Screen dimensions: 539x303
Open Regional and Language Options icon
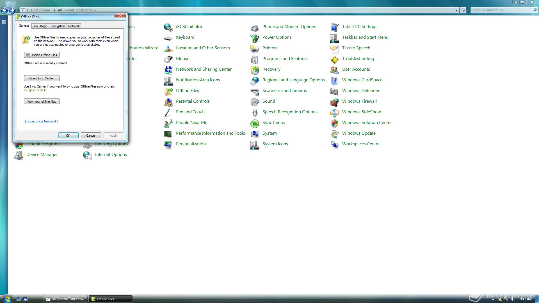[x=255, y=81]
